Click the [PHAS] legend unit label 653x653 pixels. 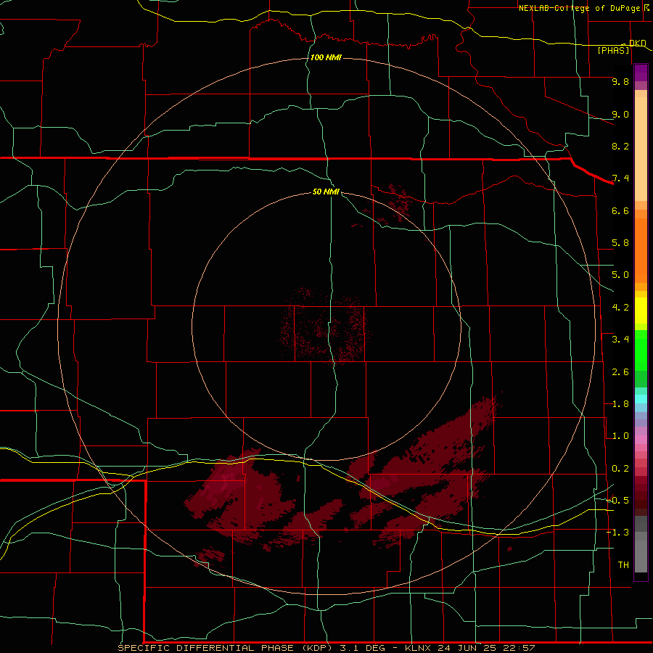click(x=613, y=50)
